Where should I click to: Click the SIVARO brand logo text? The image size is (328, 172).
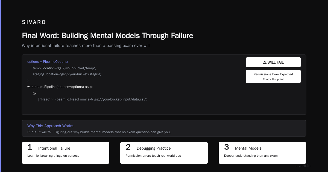coord(34,22)
